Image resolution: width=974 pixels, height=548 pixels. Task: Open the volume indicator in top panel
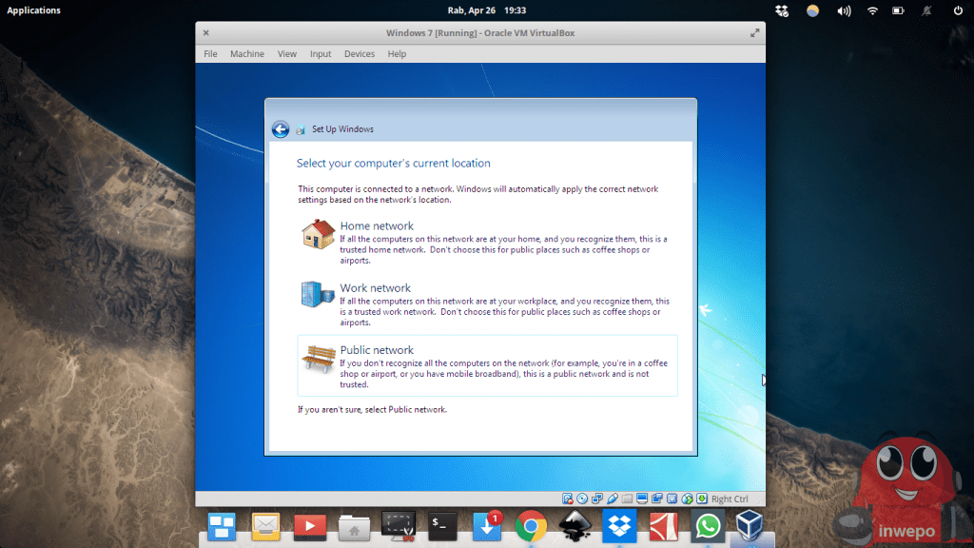click(843, 10)
